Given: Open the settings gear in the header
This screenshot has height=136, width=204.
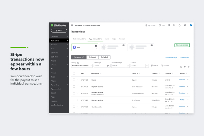Looking at the screenshot, I should coord(185,25).
